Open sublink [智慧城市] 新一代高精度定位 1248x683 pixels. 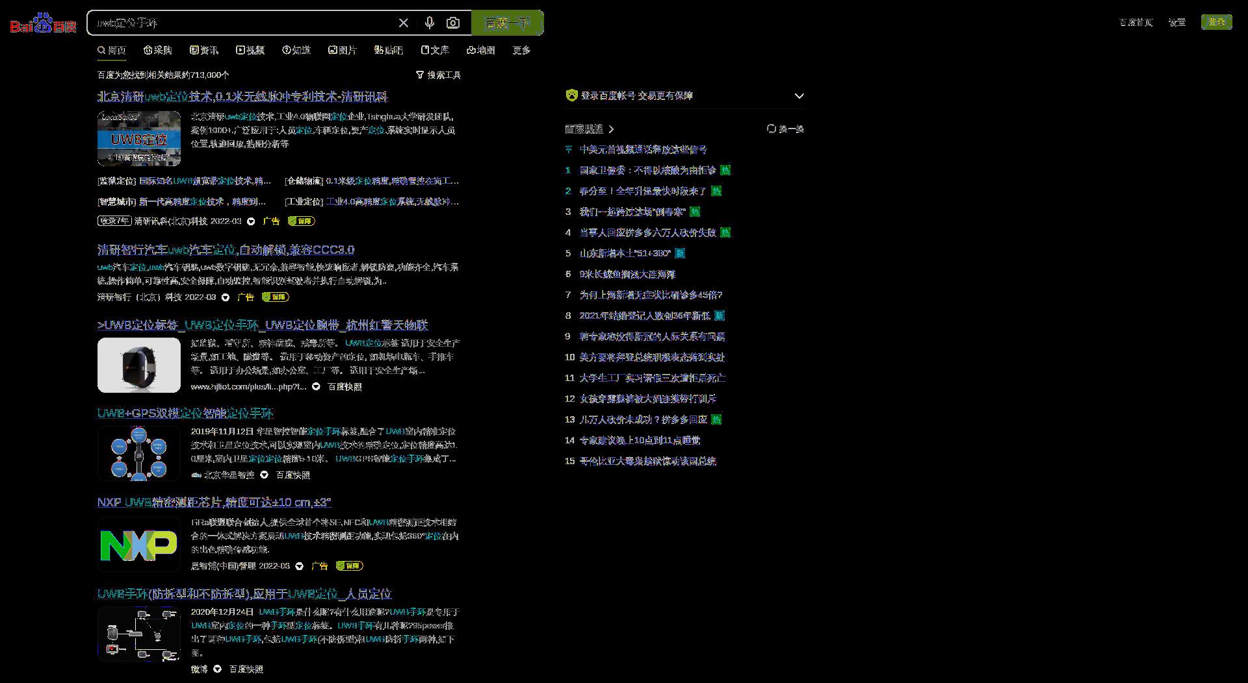(182, 202)
